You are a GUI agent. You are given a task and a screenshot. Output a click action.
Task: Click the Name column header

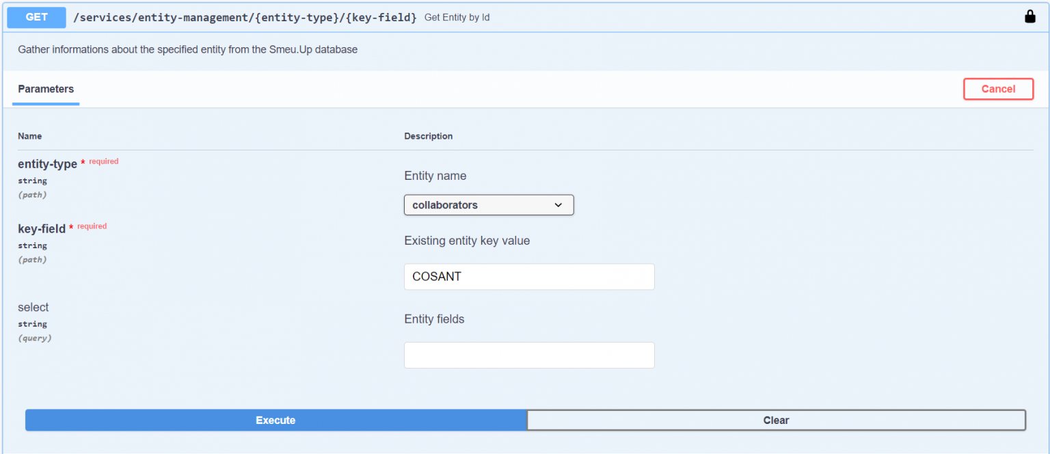tap(29, 136)
